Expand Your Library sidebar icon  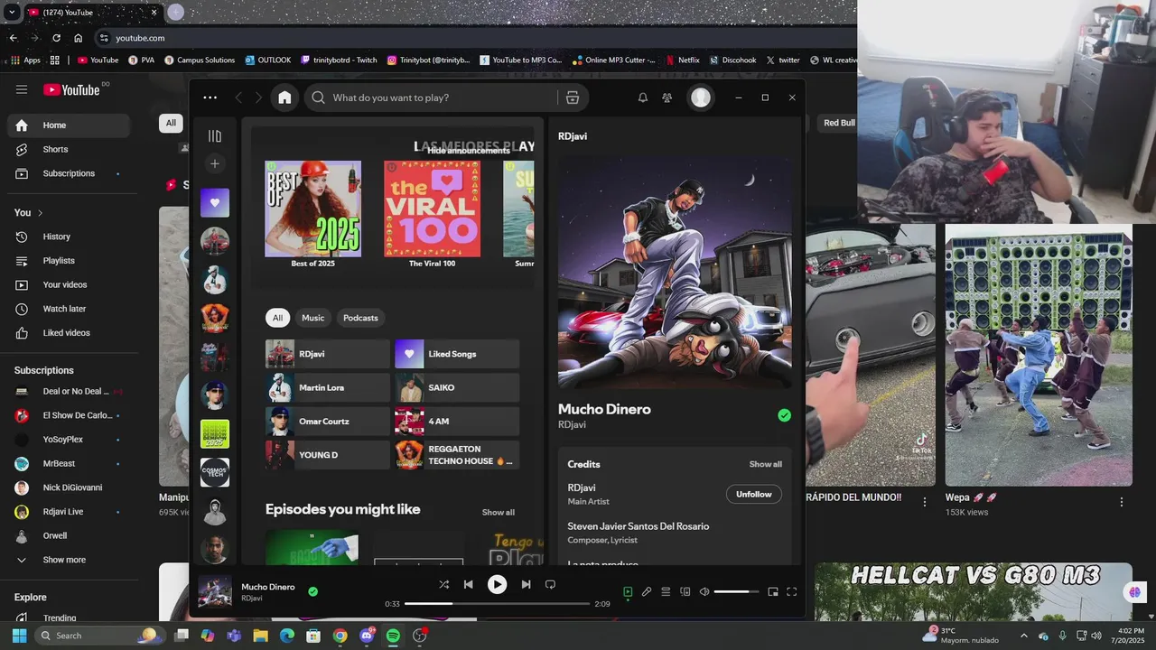(215, 136)
